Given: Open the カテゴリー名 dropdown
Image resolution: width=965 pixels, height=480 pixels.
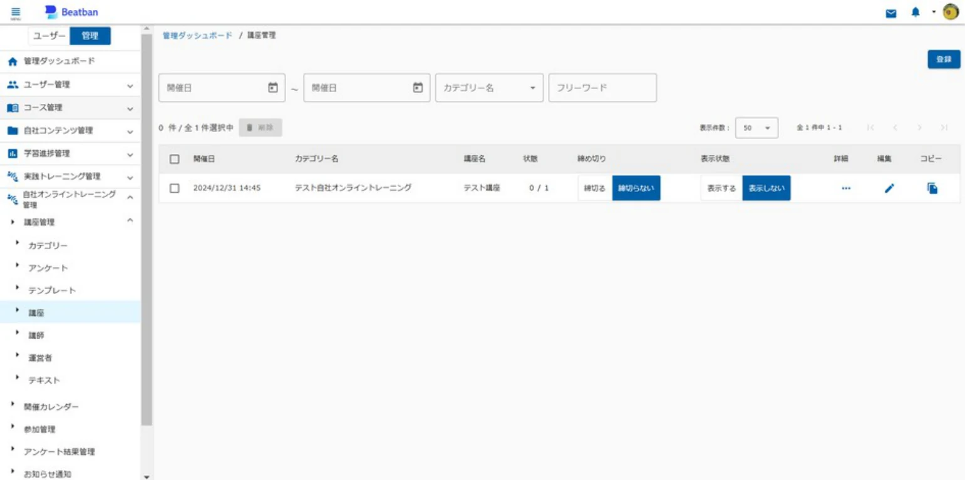Looking at the screenshot, I should tap(490, 88).
